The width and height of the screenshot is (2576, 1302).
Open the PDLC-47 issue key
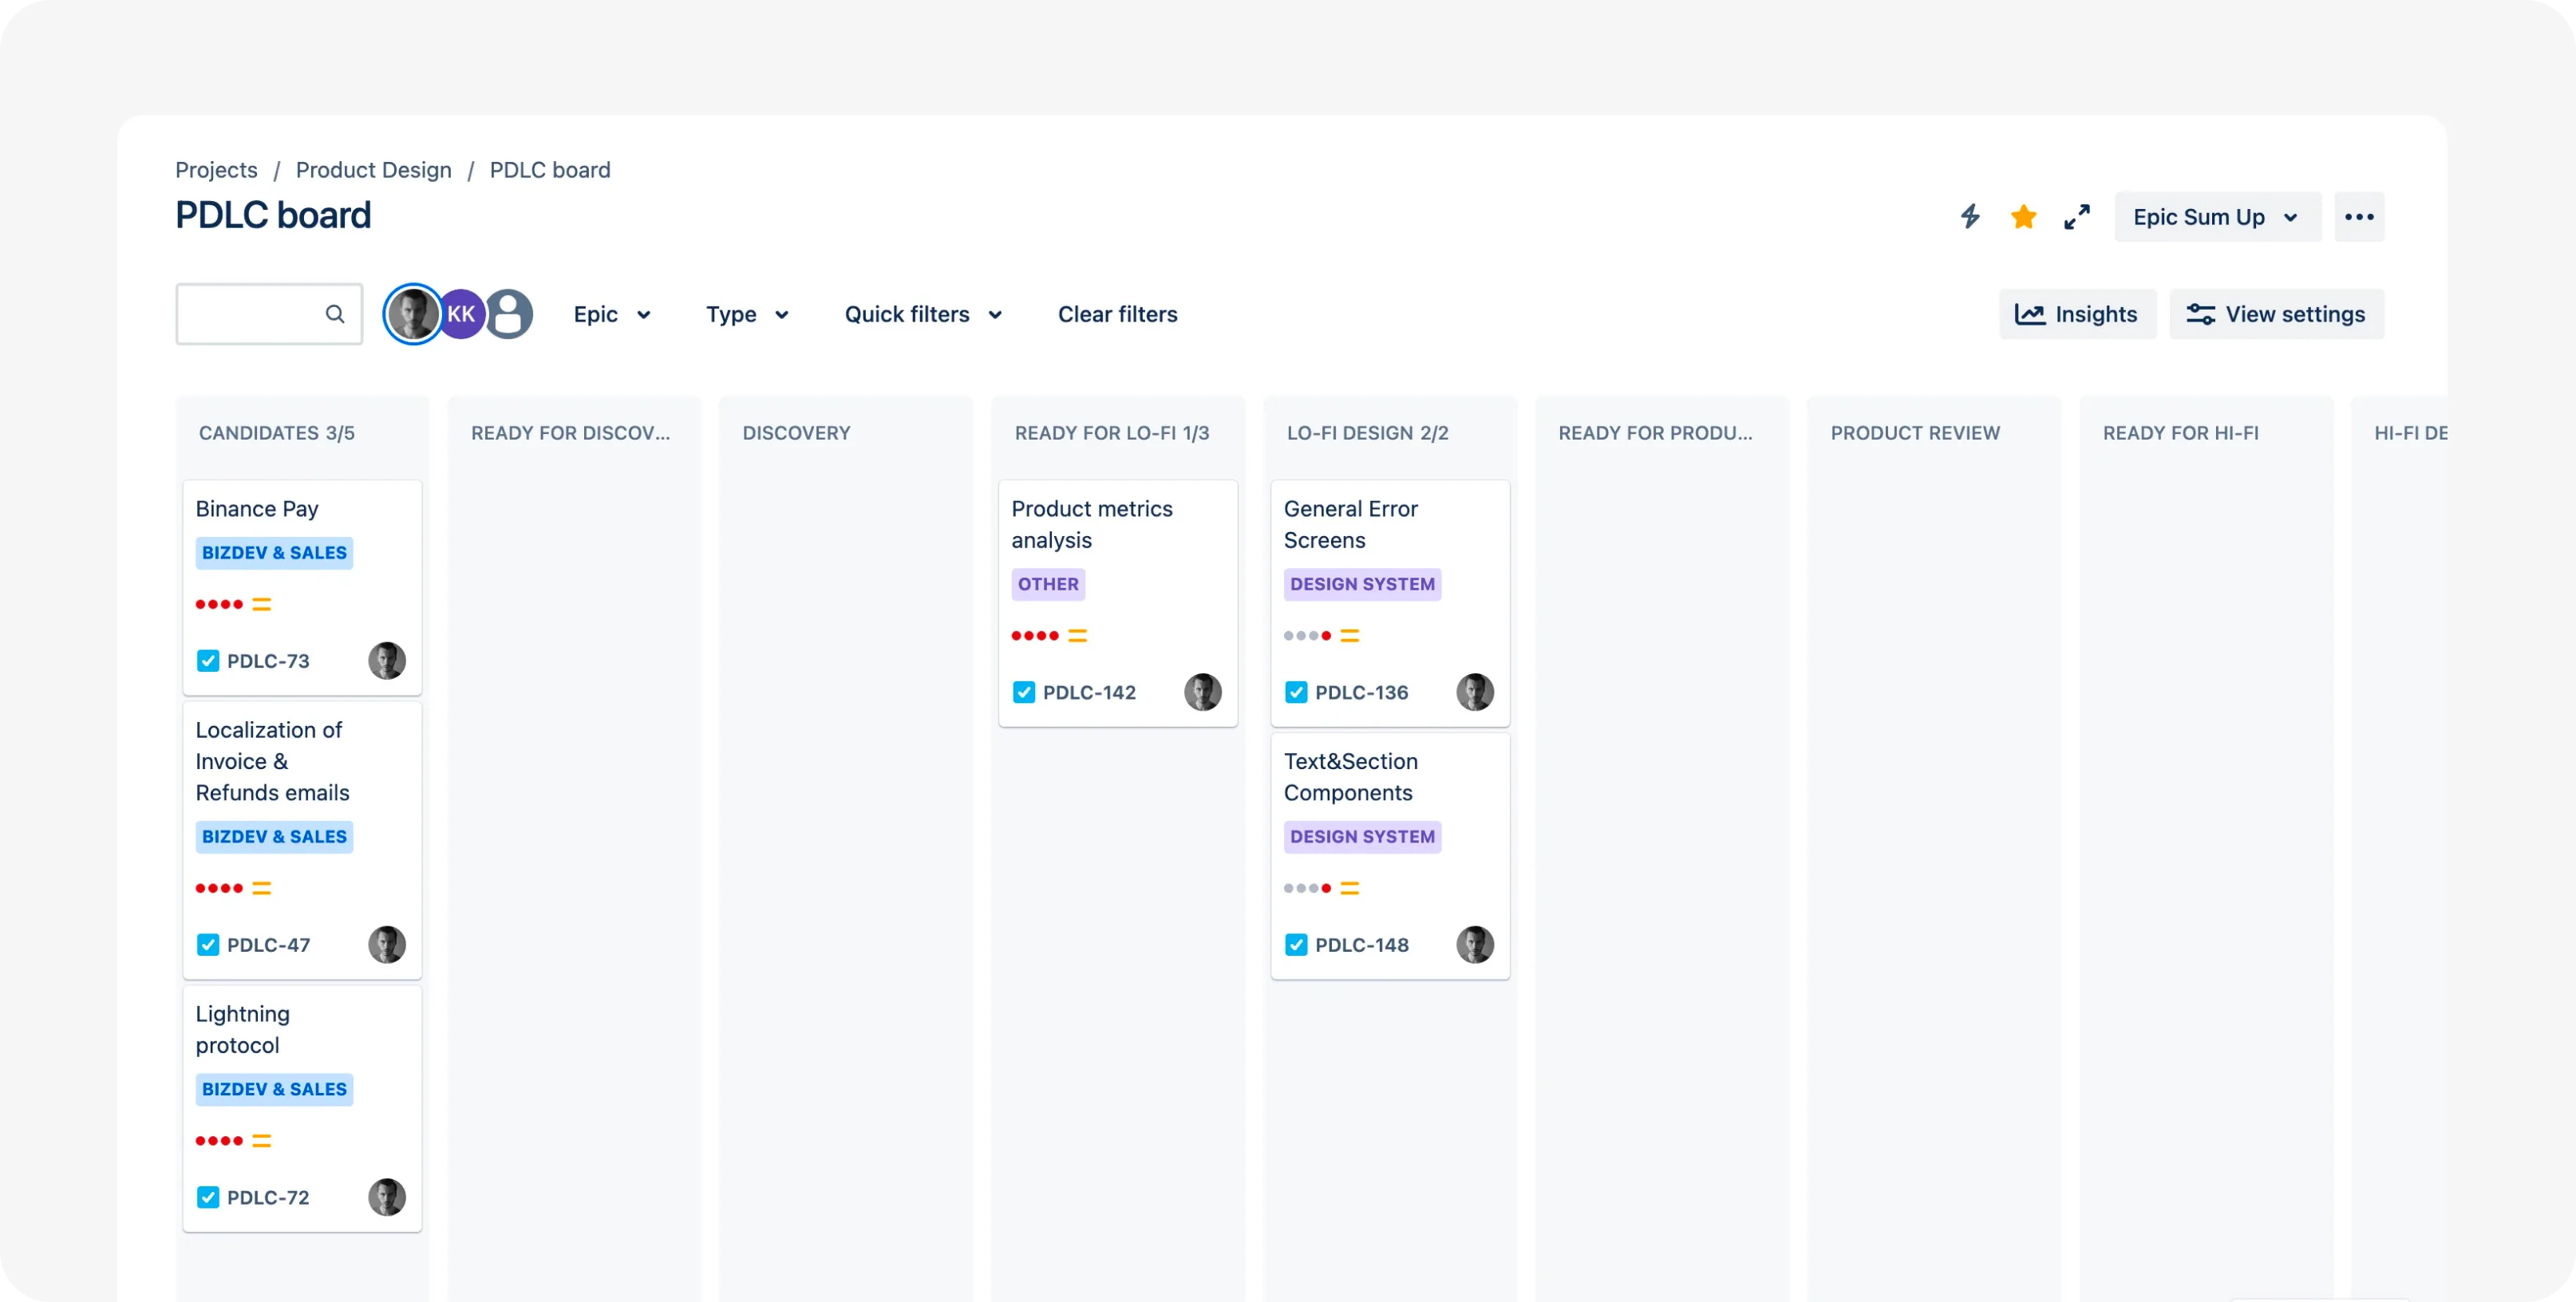(268, 945)
